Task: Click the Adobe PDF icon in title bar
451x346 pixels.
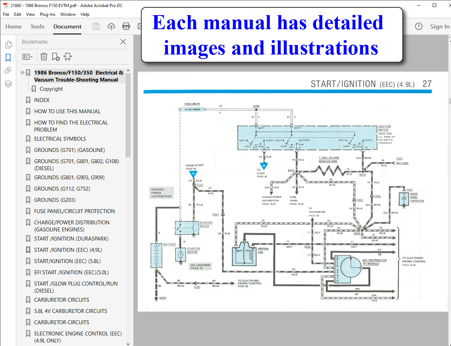Action: pyautogui.click(x=6, y=5)
